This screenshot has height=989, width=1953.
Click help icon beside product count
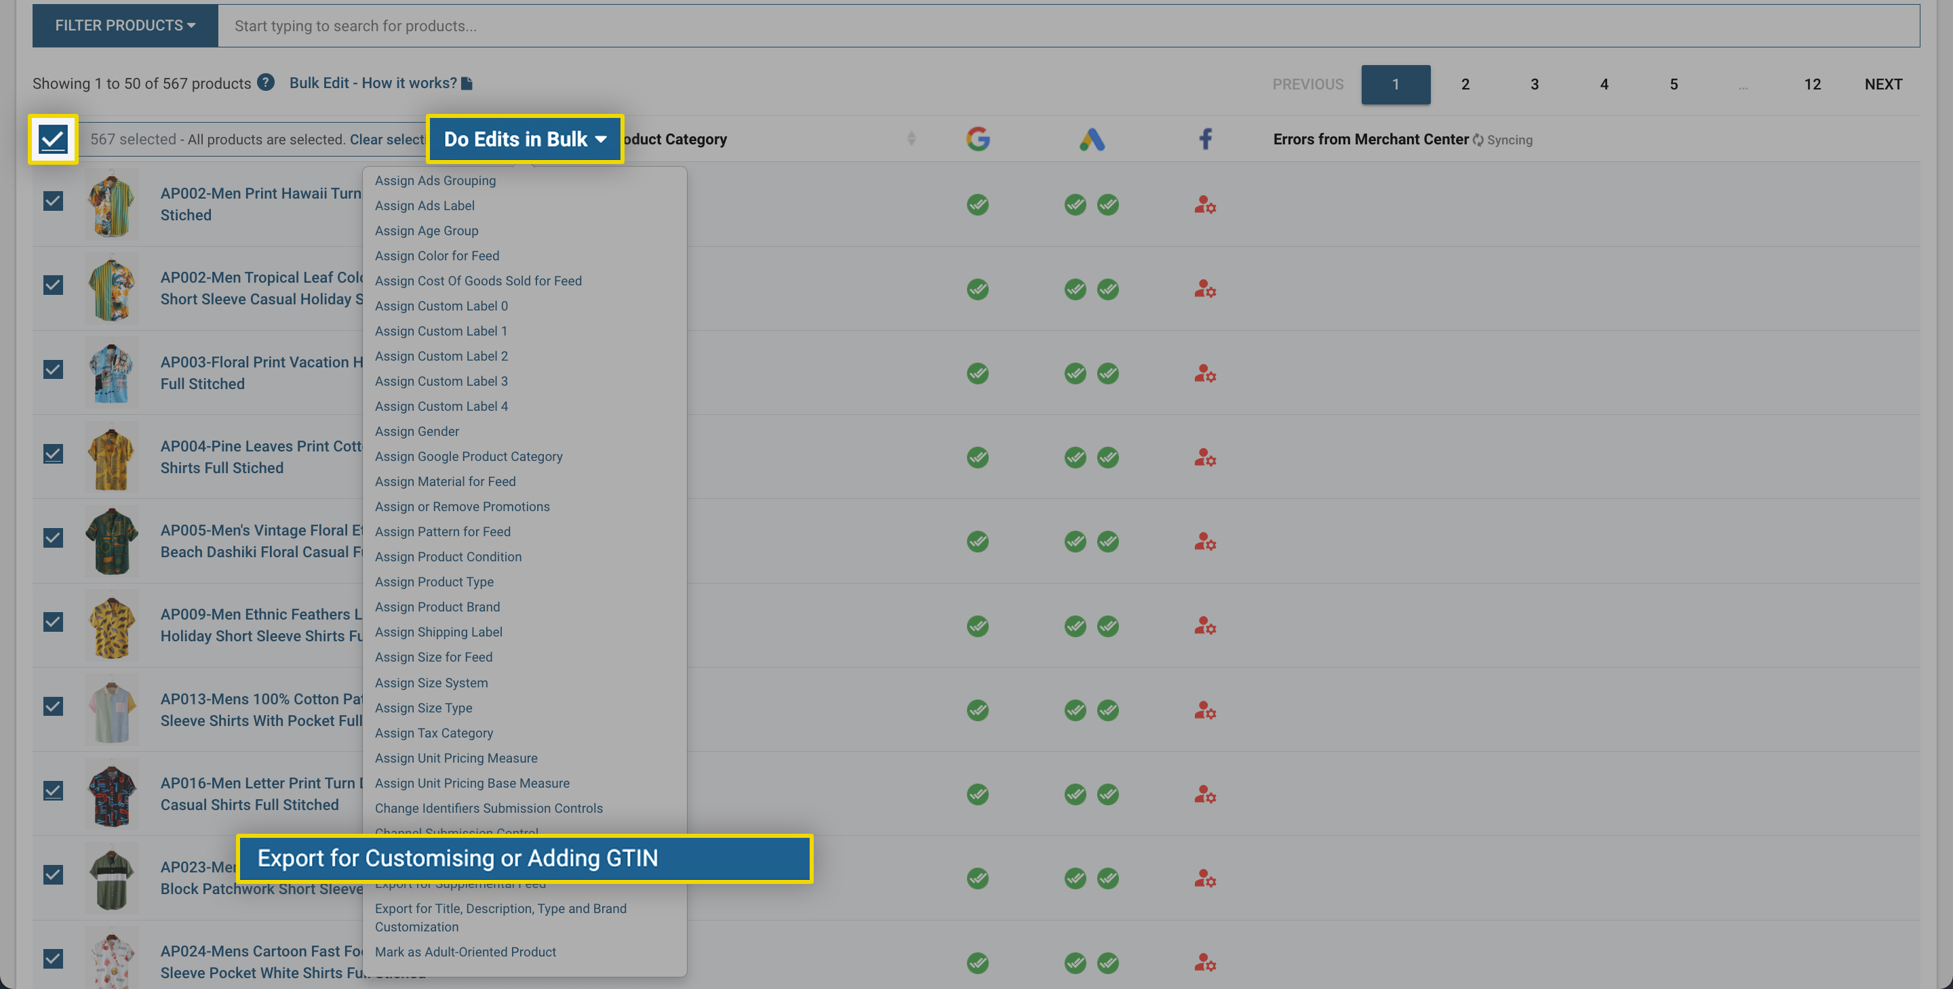point(265,83)
